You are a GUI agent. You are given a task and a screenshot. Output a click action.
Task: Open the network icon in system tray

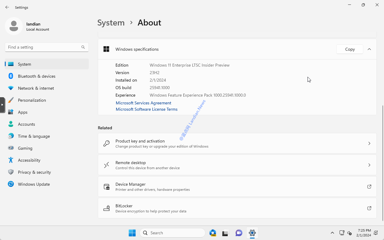coord(342,233)
